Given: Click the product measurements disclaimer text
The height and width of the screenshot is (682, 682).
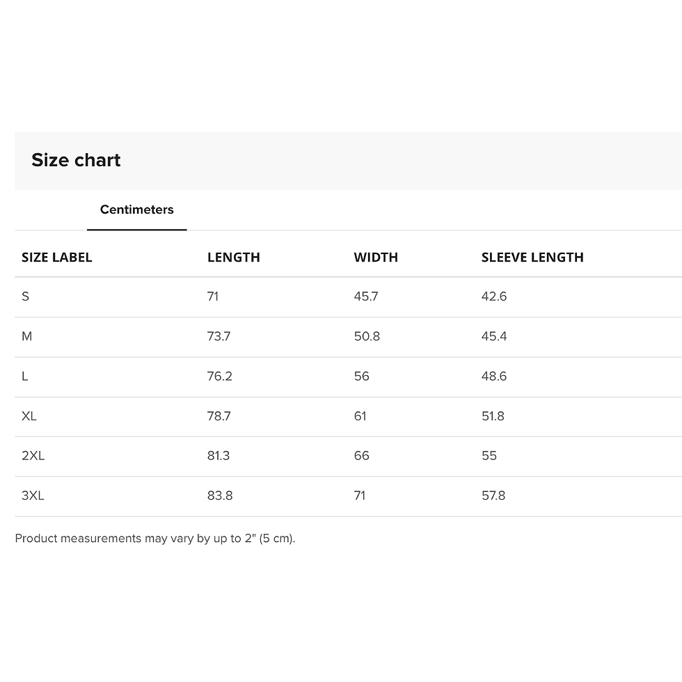Looking at the screenshot, I should [x=154, y=538].
